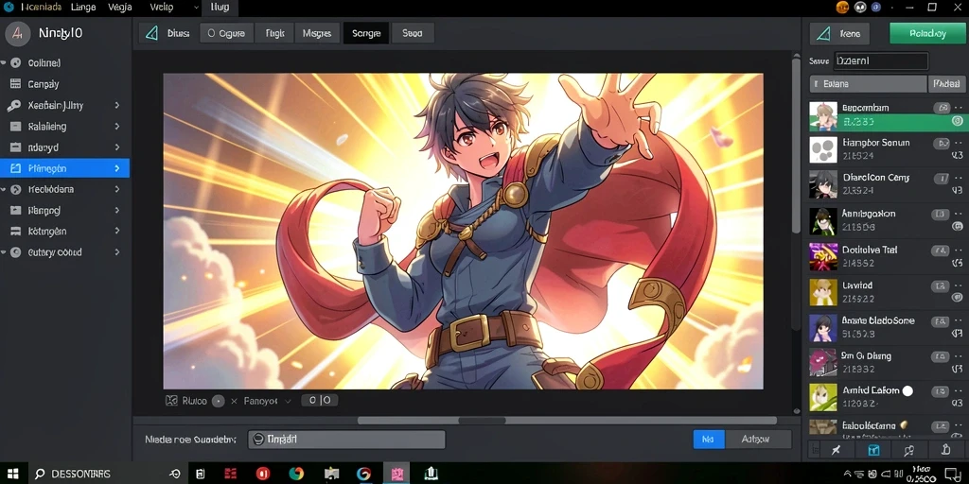Toggle the round indicator on Gapcambam row

[x=958, y=121]
